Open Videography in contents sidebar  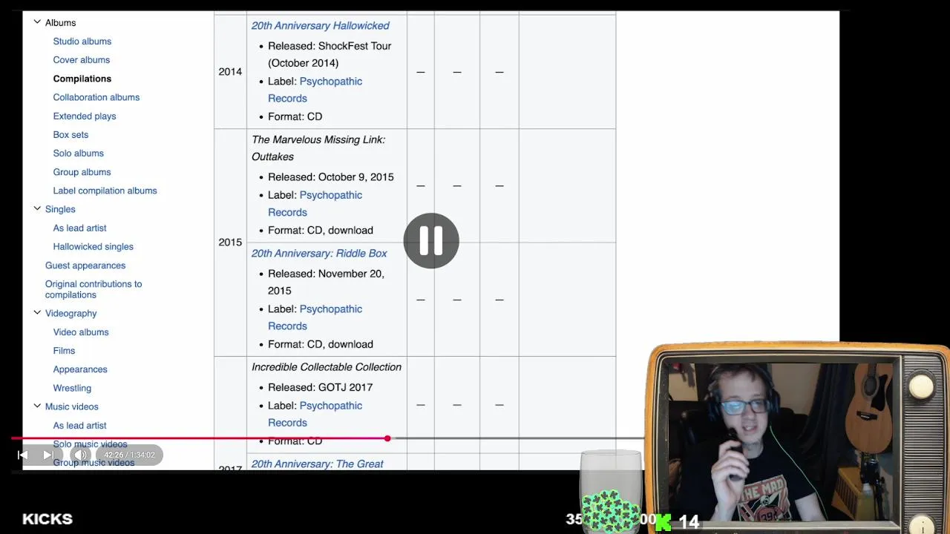pos(71,314)
